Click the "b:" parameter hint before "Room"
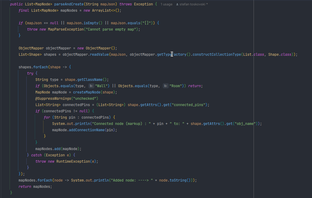The height and width of the screenshot is (198, 312). tap(165, 86)
